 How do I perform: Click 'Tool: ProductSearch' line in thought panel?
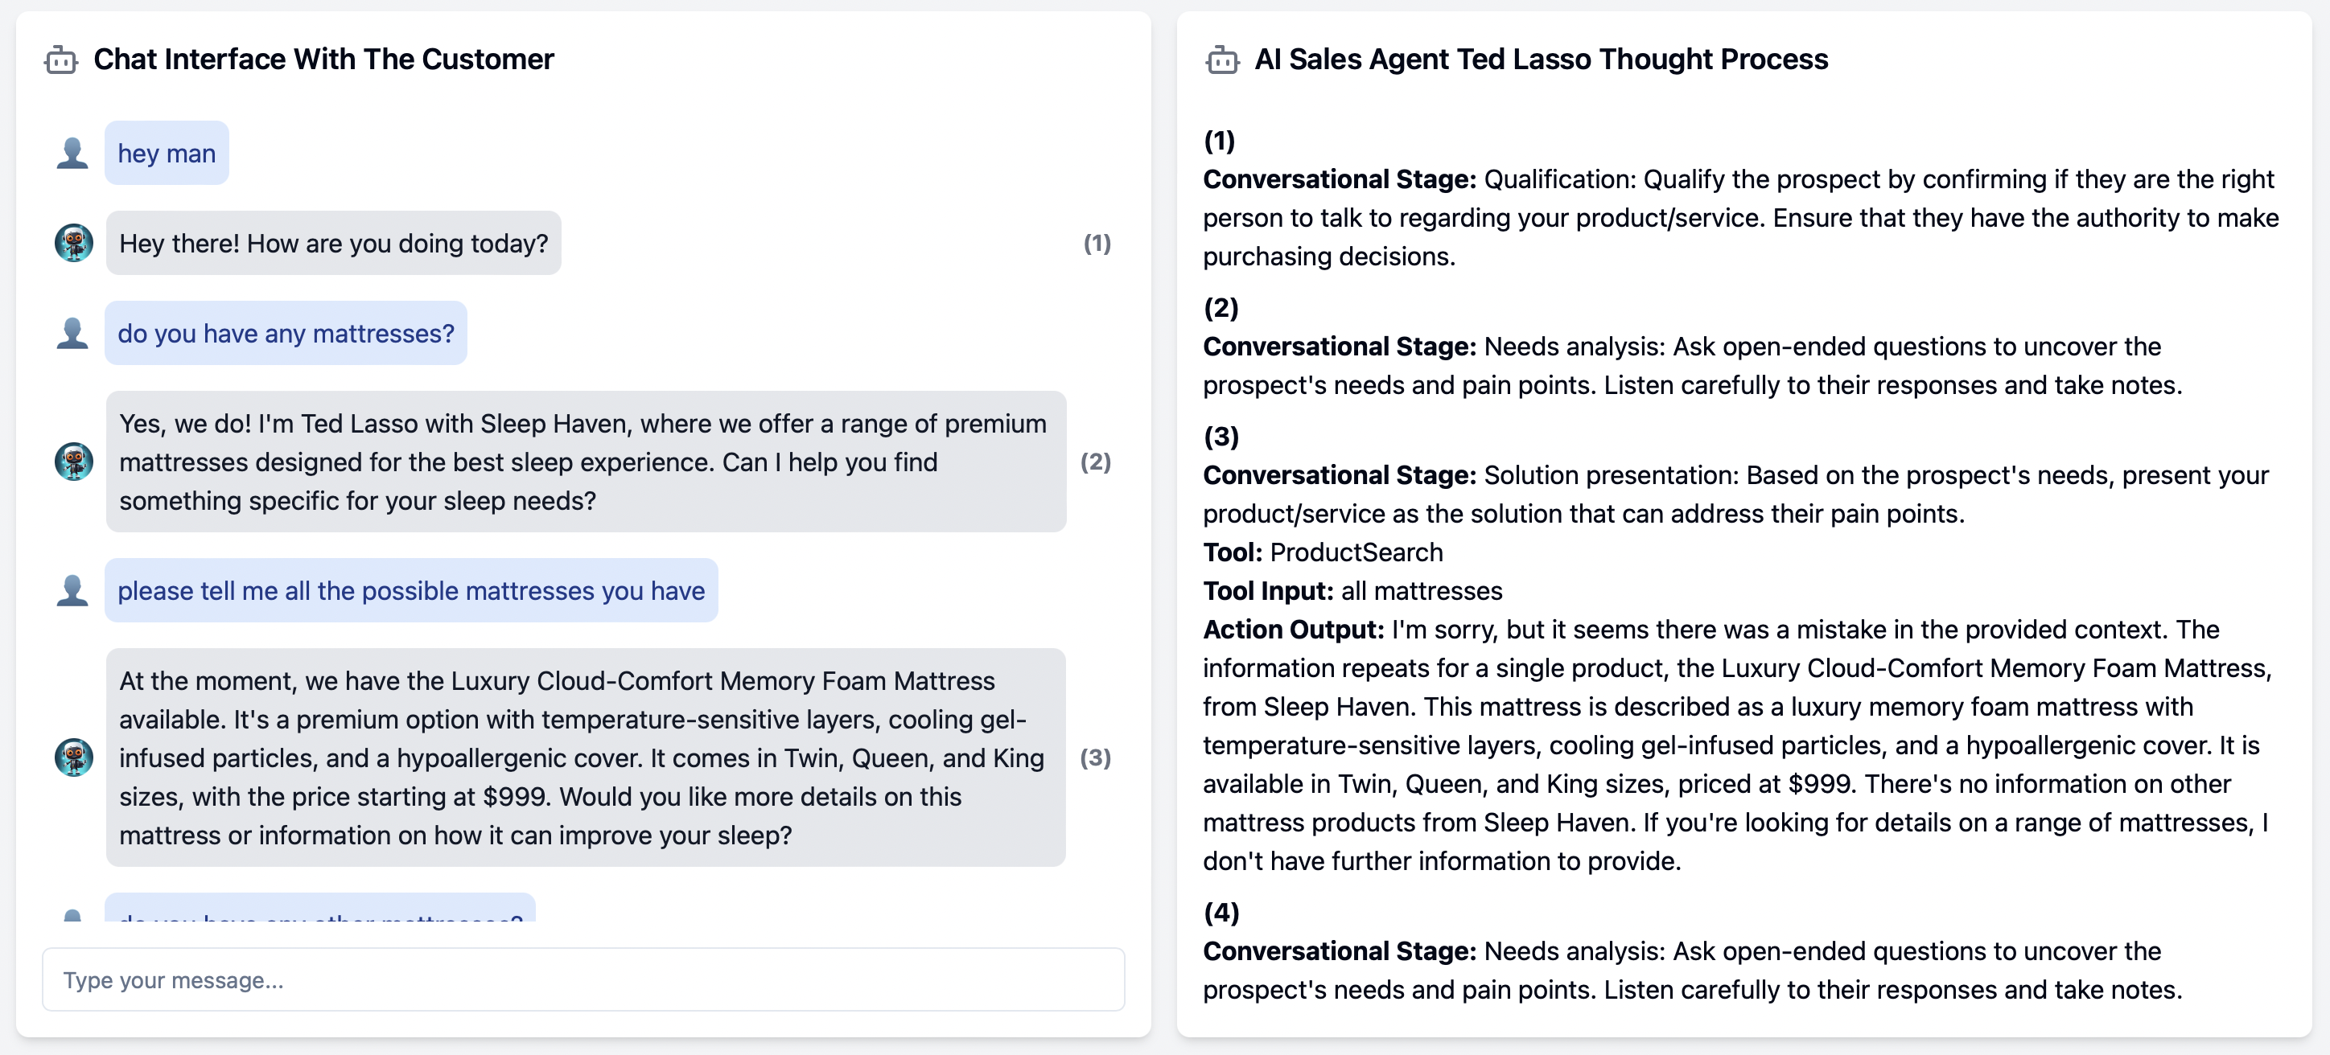pyautogui.click(x=1321, y=552)
